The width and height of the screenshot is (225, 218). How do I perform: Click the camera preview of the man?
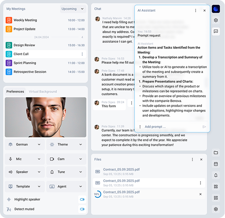[46, 117]
